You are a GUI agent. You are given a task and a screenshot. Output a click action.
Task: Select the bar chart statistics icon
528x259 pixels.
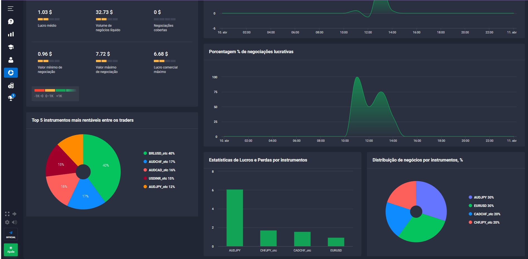[x=10, y=34]
